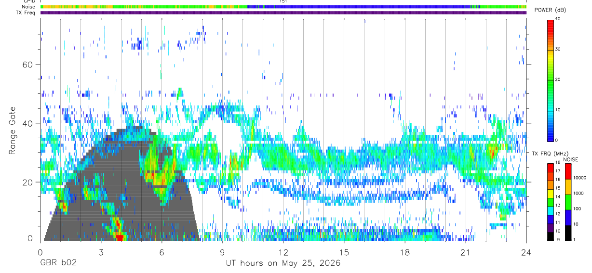Click the 60 tick on Range Gate axis
592x273 pixels.
28,65
